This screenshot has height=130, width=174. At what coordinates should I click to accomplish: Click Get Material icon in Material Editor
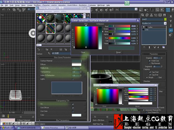(39, 50)
